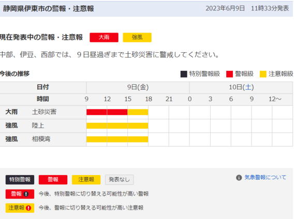Select the 10日(土) date header
This screenshot has height=219, width=294.
click(241, 87)
